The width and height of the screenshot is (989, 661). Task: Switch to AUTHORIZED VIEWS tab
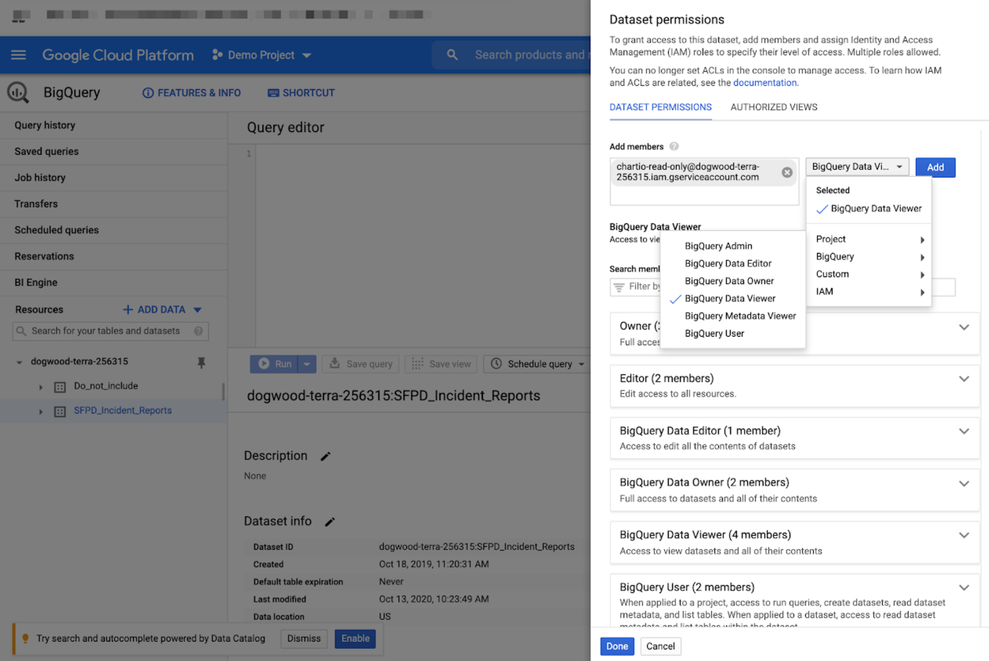tap(773, 107)
